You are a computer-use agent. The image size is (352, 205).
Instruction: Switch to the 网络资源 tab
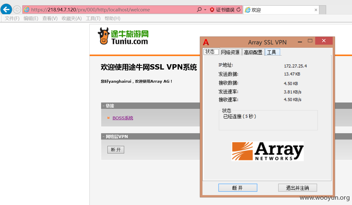[230, 52]
